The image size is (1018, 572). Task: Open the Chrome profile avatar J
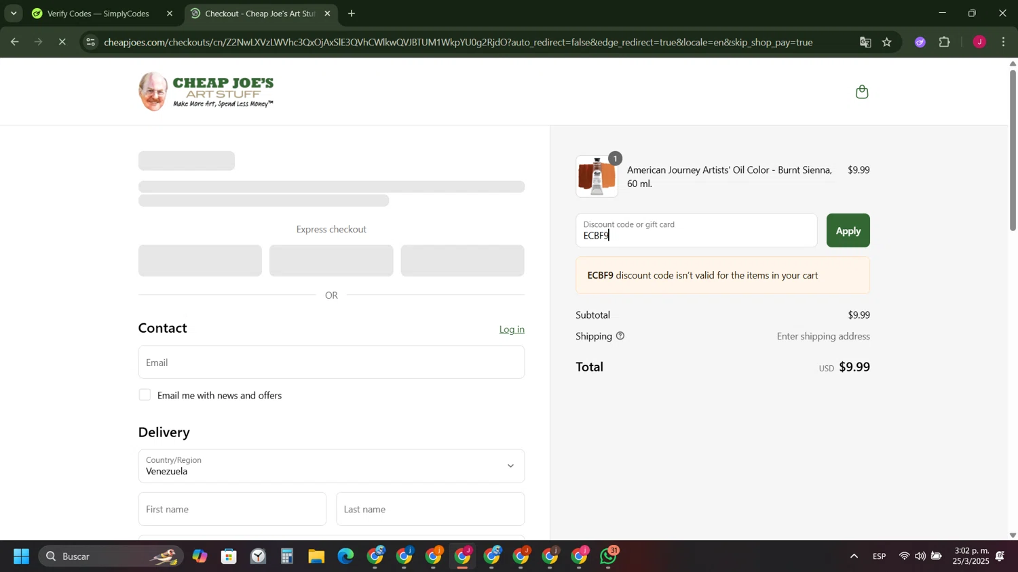pos(979,42)
